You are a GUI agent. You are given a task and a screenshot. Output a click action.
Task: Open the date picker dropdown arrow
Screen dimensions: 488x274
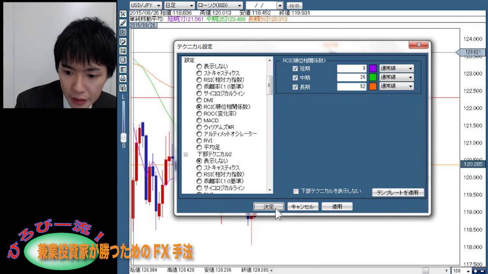coord(280,6)
